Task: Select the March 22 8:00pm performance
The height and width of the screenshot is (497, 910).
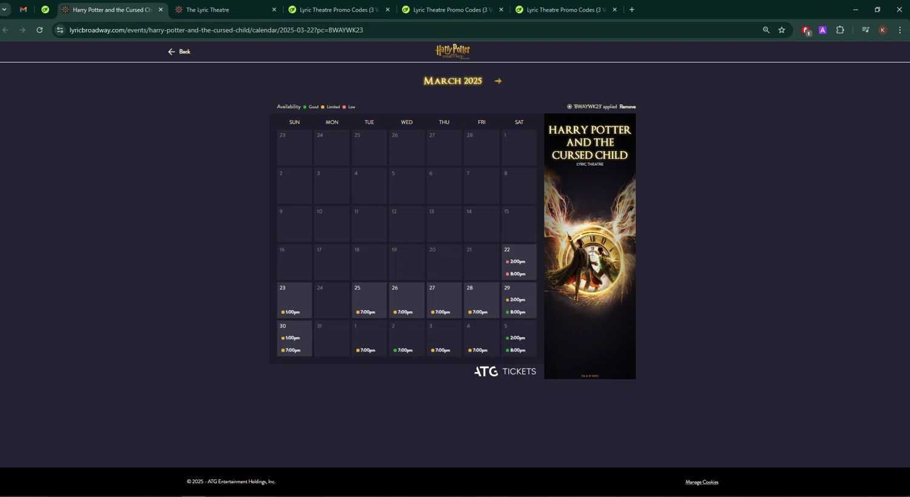Action: point(516,274)
